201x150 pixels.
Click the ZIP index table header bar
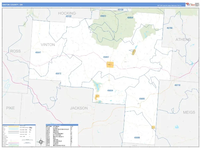(x=62, y=125)
